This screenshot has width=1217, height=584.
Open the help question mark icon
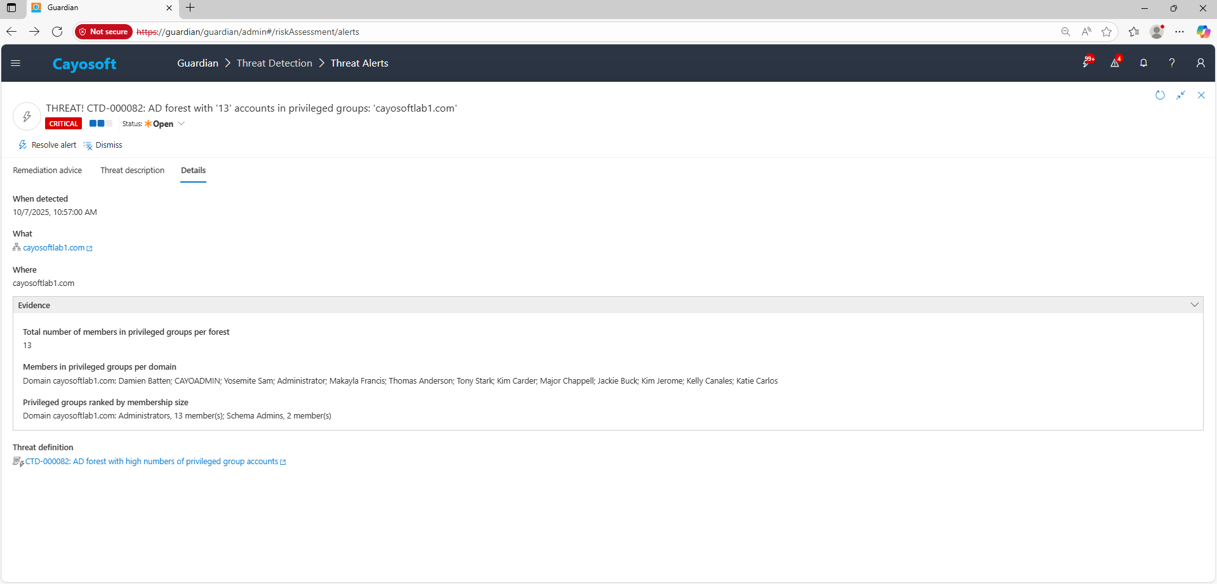coord(1172,63)
